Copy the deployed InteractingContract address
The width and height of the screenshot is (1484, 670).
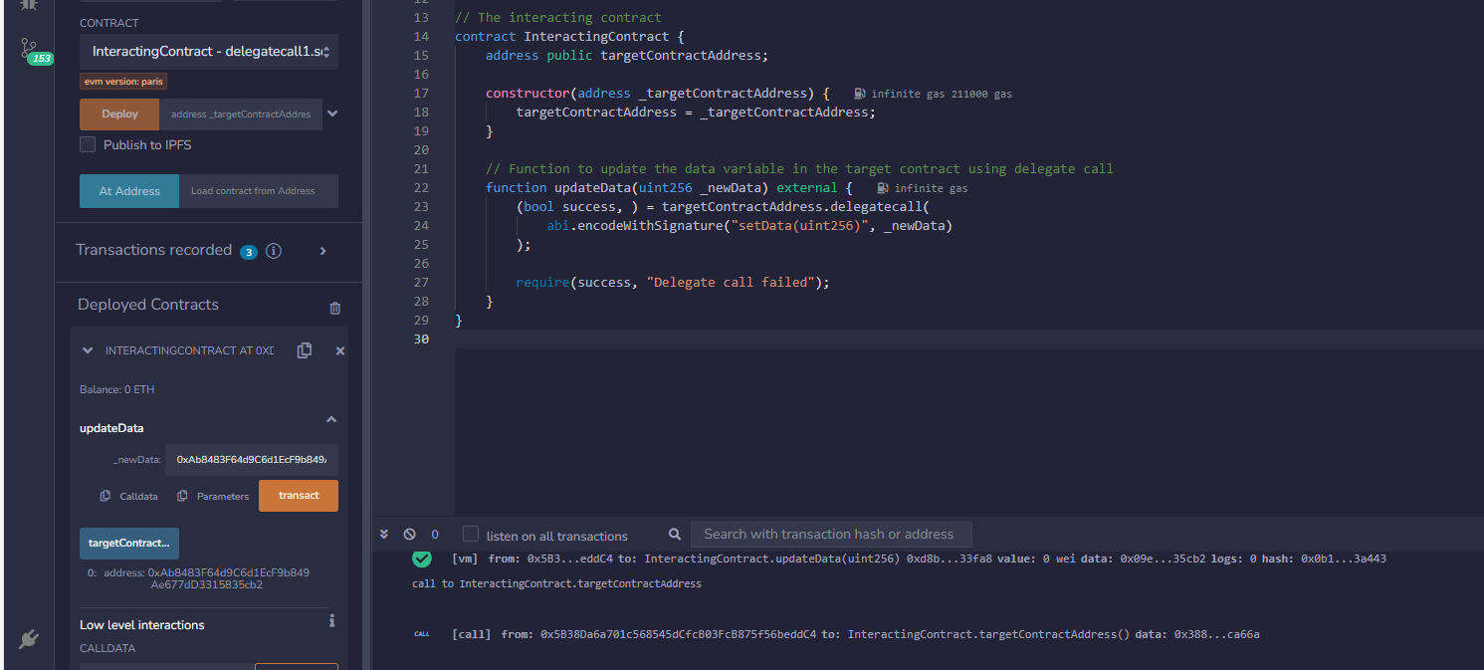click(x=305, y=349)
